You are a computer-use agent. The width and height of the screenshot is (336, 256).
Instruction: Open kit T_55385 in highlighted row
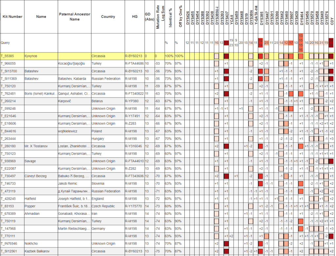coord(8,56)
